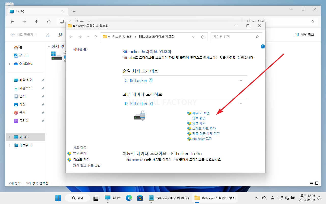The height and width of the screenshot is (204, 326).
Task: Select 갤러리 in Explorer sidebar
Action: pyautogui.click(x=24, y=55)
